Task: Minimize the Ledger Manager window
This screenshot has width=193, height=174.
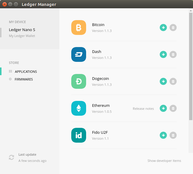Action: tap(10, 4)
